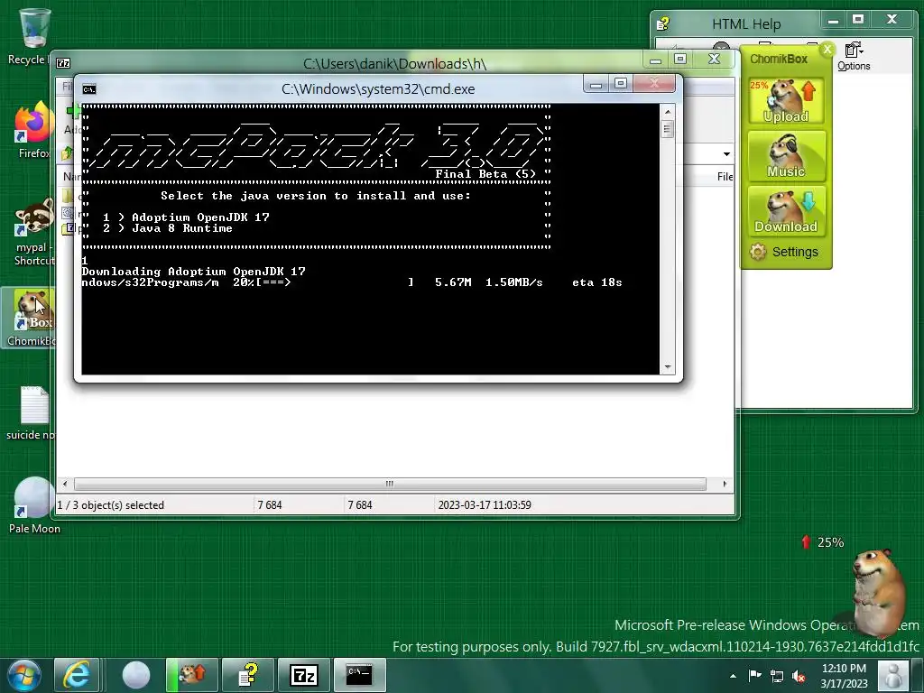Image resolution: width=924 pixels, height=693 pixels.
Task: Minimize the 7-Zip window
Action: click(x=655, y=60)
